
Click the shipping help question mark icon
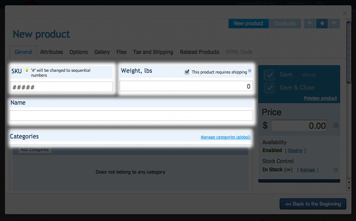click(250, 72)
